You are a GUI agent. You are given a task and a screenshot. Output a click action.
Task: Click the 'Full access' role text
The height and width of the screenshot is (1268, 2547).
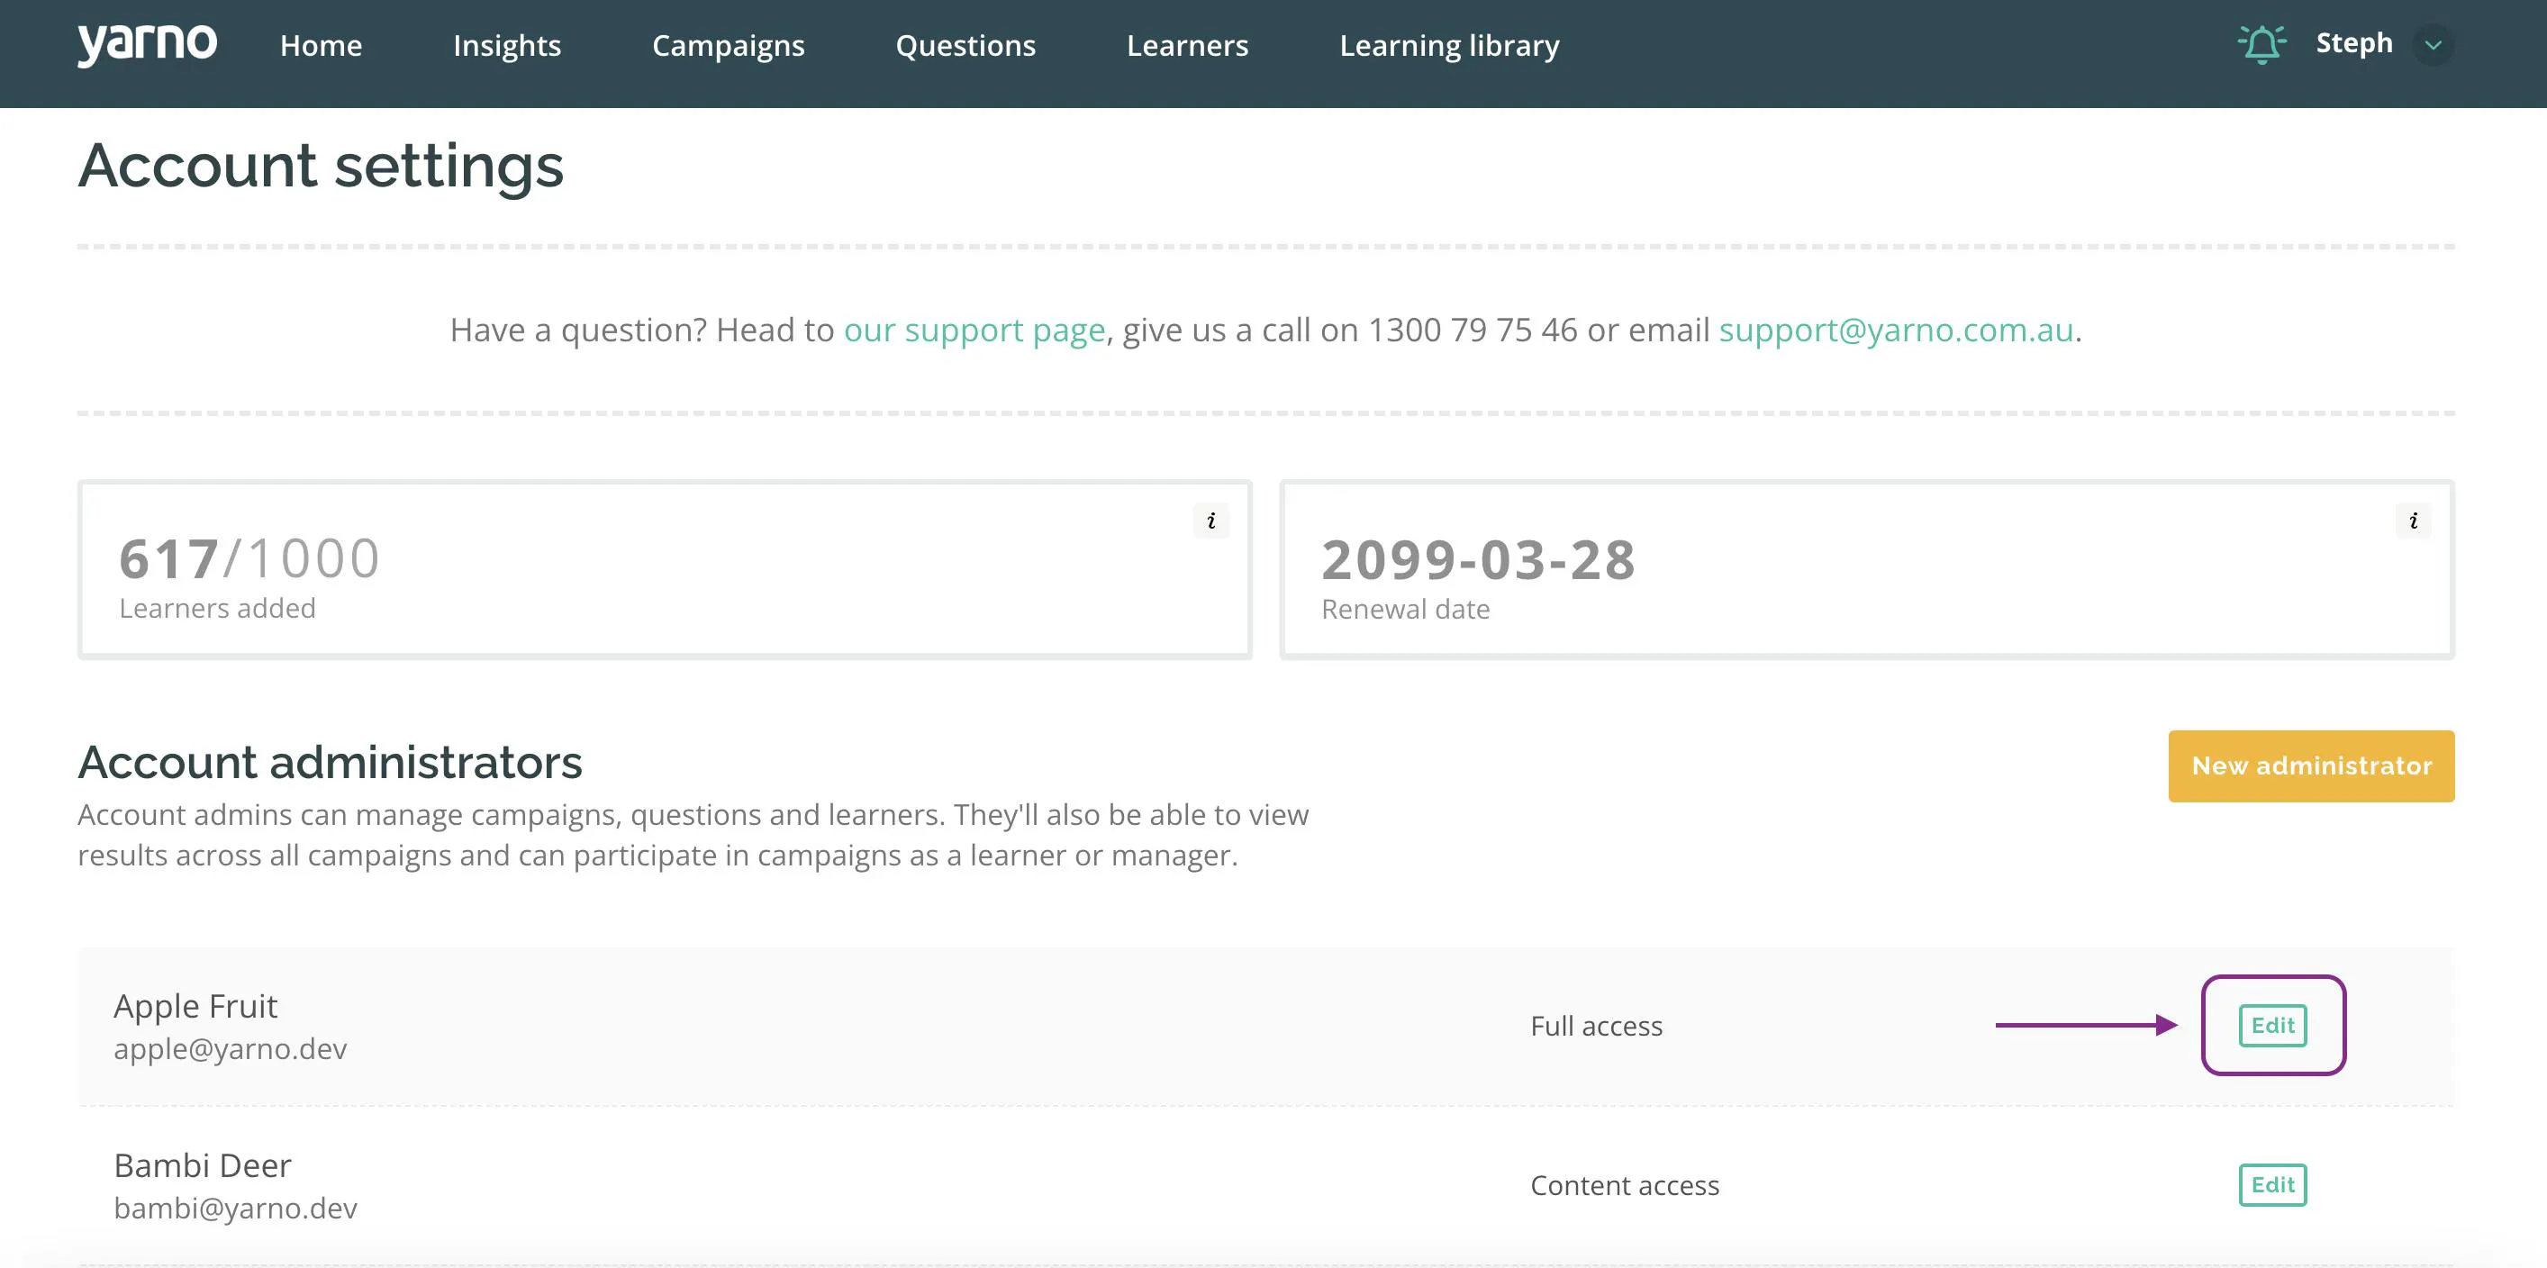[x=1596, y=1026]
